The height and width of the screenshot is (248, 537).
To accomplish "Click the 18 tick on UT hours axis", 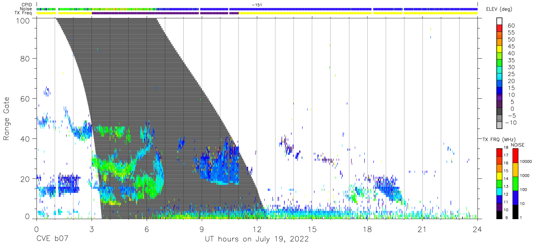I will coord(367,229).
